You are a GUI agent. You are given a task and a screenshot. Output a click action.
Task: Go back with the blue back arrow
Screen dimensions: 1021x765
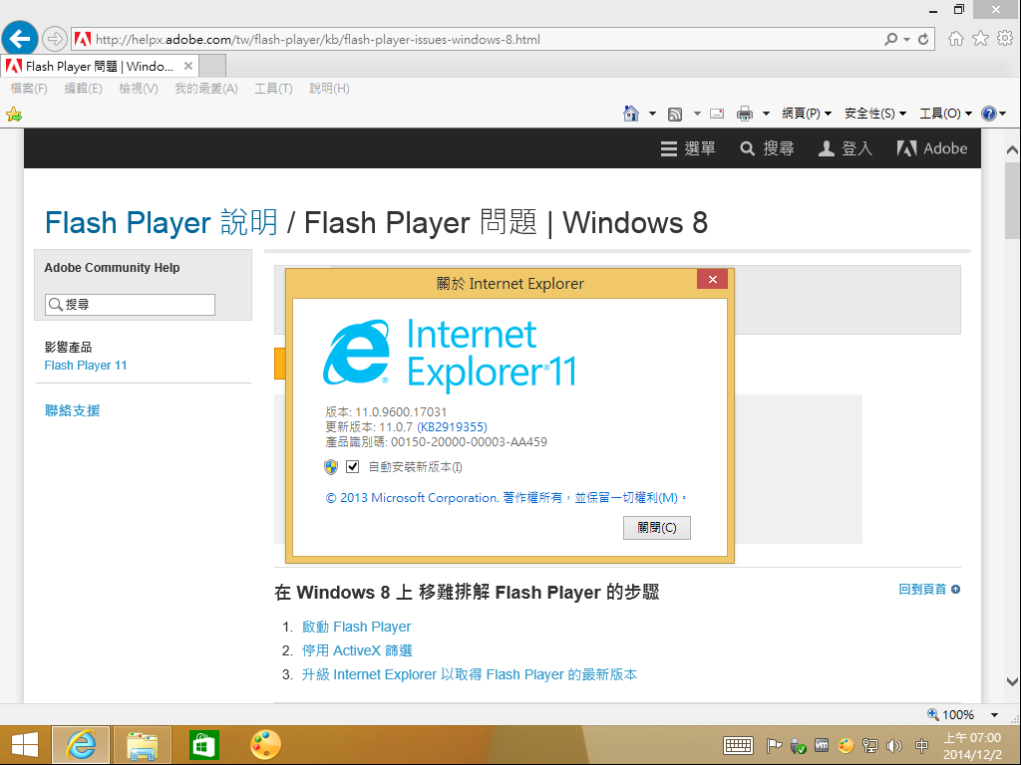pyautogui.click(x=20, y=39)
